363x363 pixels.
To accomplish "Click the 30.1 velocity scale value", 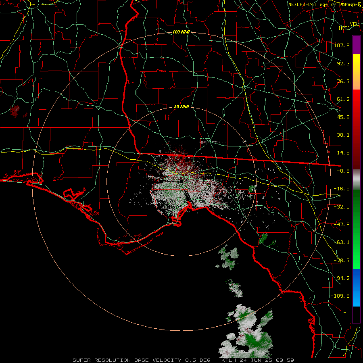I will pyautogui.click(x=343, y=135).
